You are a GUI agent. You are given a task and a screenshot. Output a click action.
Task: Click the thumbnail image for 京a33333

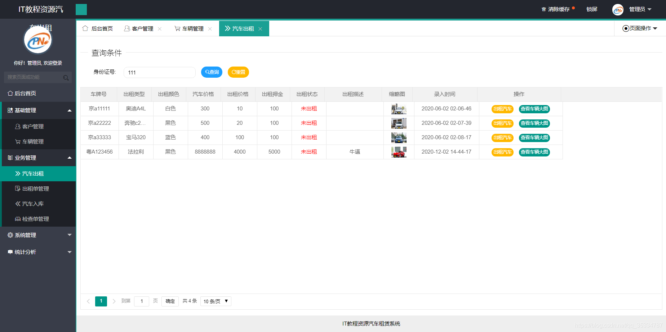pyautogui.click(x=399, y=137)
